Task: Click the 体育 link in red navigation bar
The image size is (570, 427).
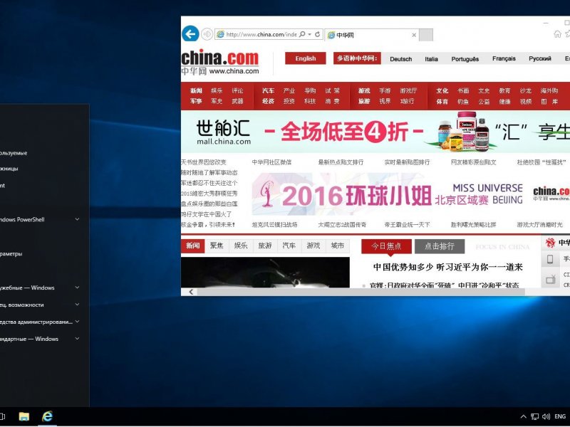Action: (442, 101)
